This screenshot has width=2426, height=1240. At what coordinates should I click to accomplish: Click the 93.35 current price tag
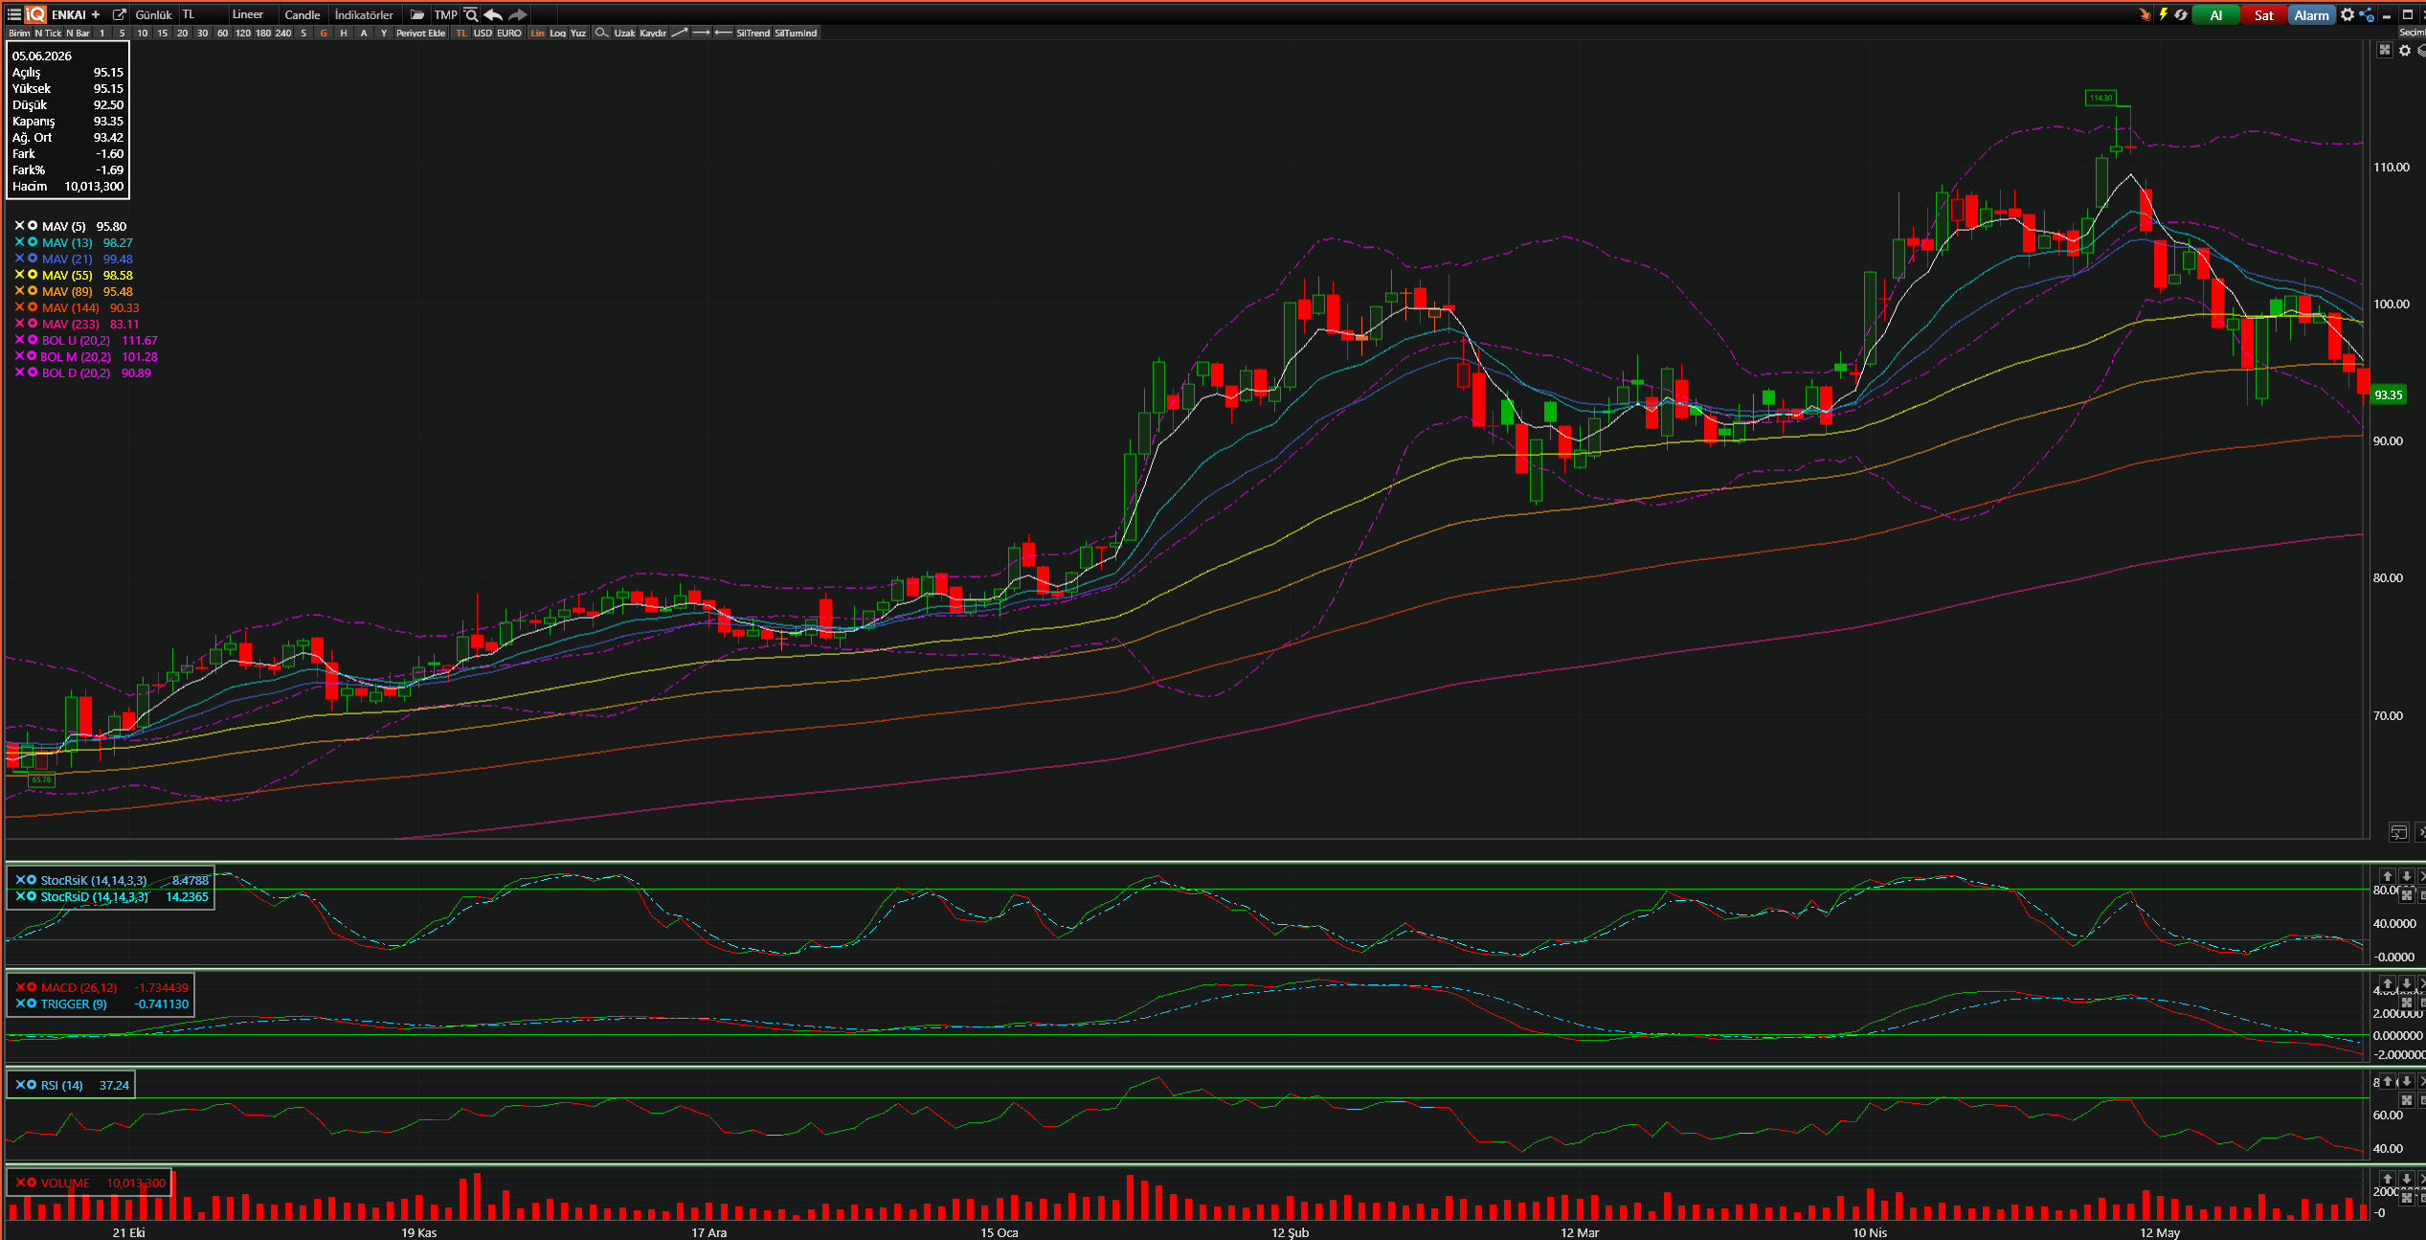pos(2388,395)
